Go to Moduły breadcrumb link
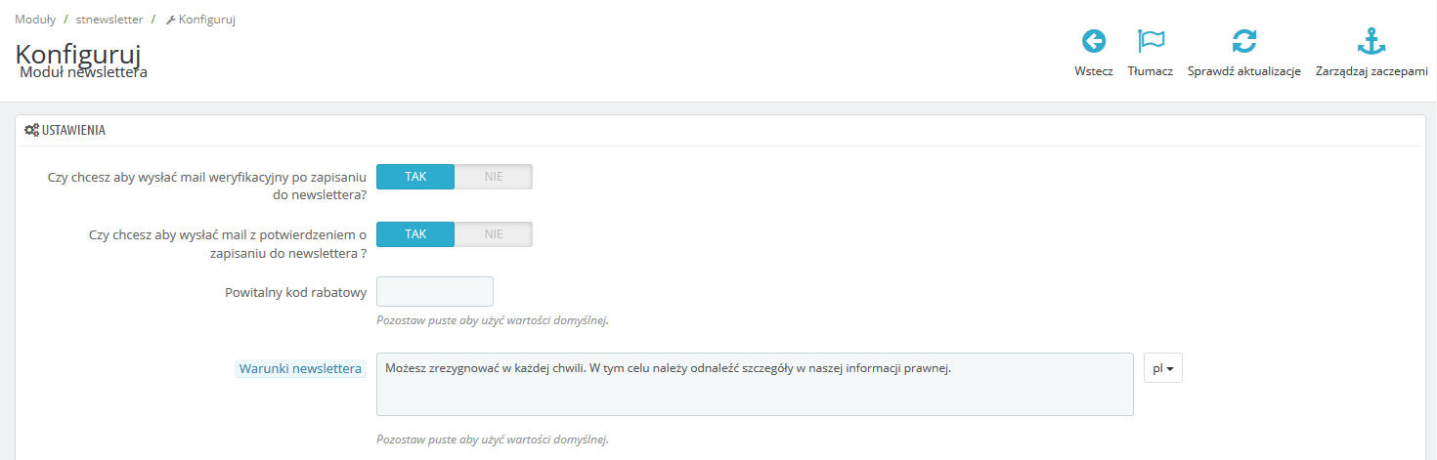The width and height of the screenshot is (1437, 460). 35,20
